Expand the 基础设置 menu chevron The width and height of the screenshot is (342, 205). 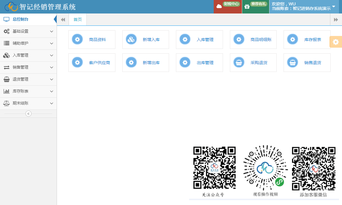pyautogui.click(x=52, y=31)
